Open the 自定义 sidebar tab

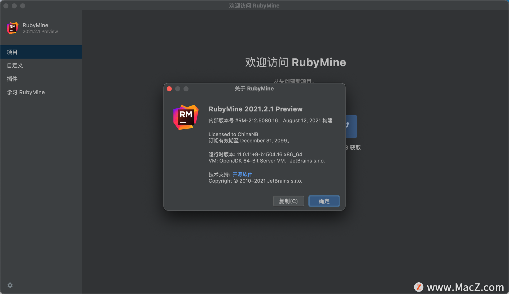(41, 65)
